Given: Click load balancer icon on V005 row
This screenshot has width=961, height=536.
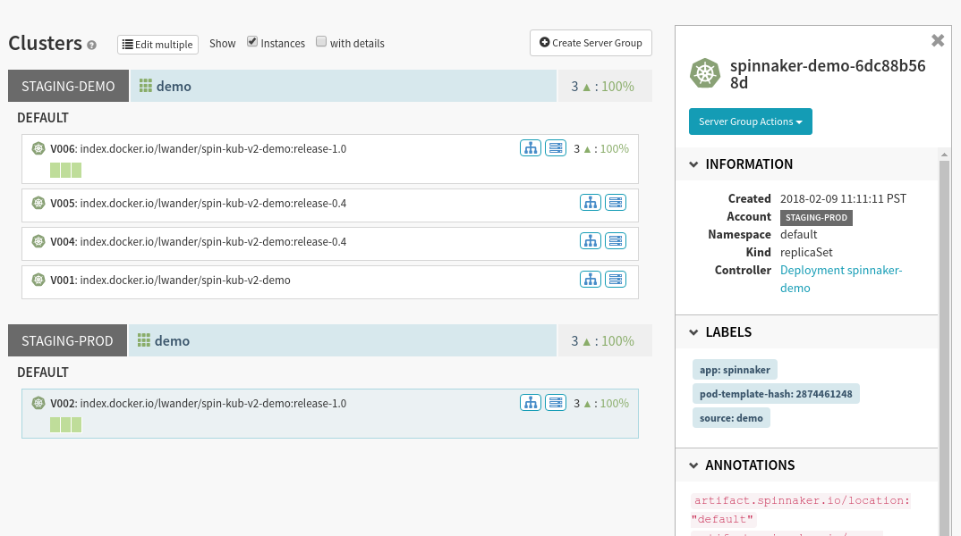Looking at the screenshot, I should (x=591, y=203).
